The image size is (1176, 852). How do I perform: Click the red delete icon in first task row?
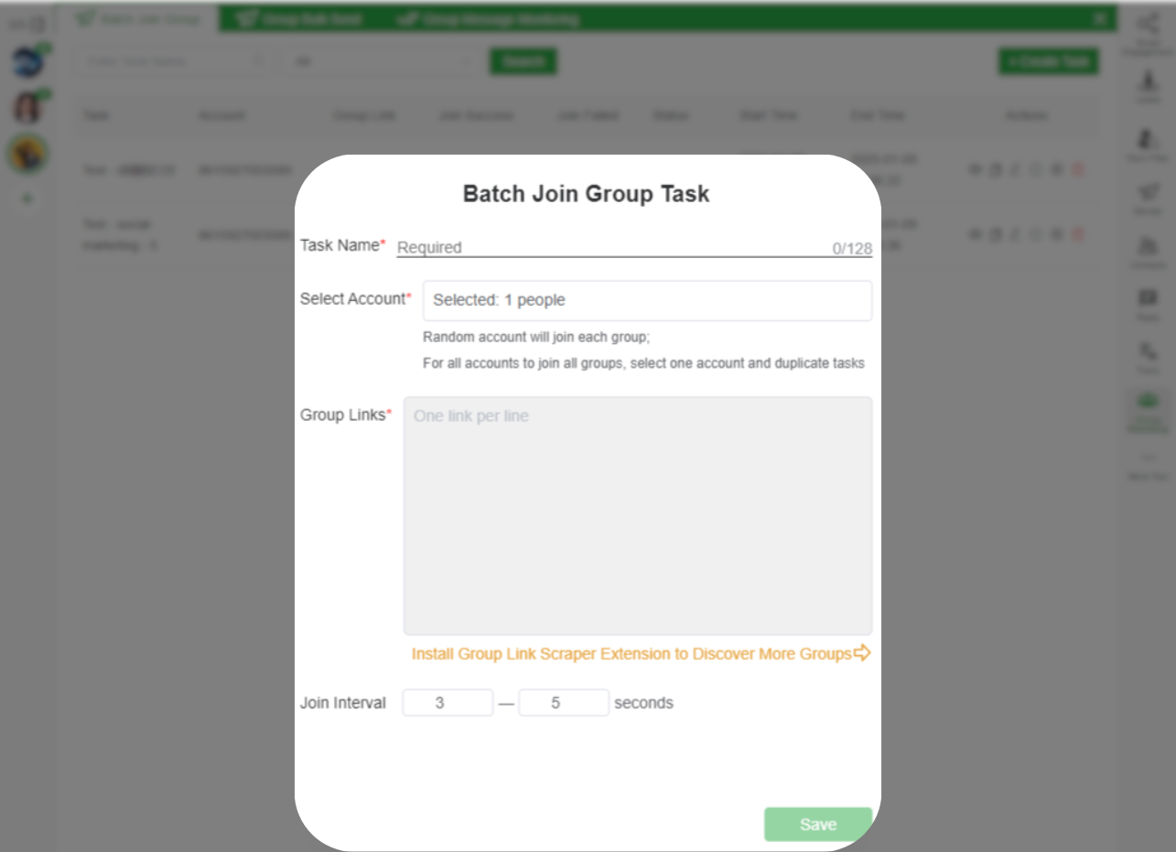tap(1077, 170)
